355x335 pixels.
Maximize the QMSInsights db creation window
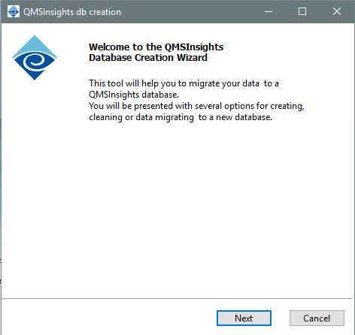pyautogui.click(x=302, y=11)
